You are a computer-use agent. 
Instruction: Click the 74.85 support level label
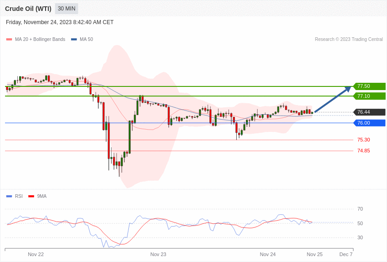tap(363, 151)
